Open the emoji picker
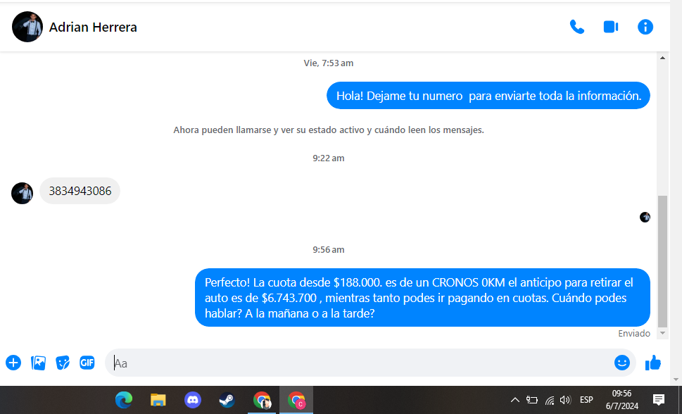Viewport: 682px width, 414px height. click(621, 363)
